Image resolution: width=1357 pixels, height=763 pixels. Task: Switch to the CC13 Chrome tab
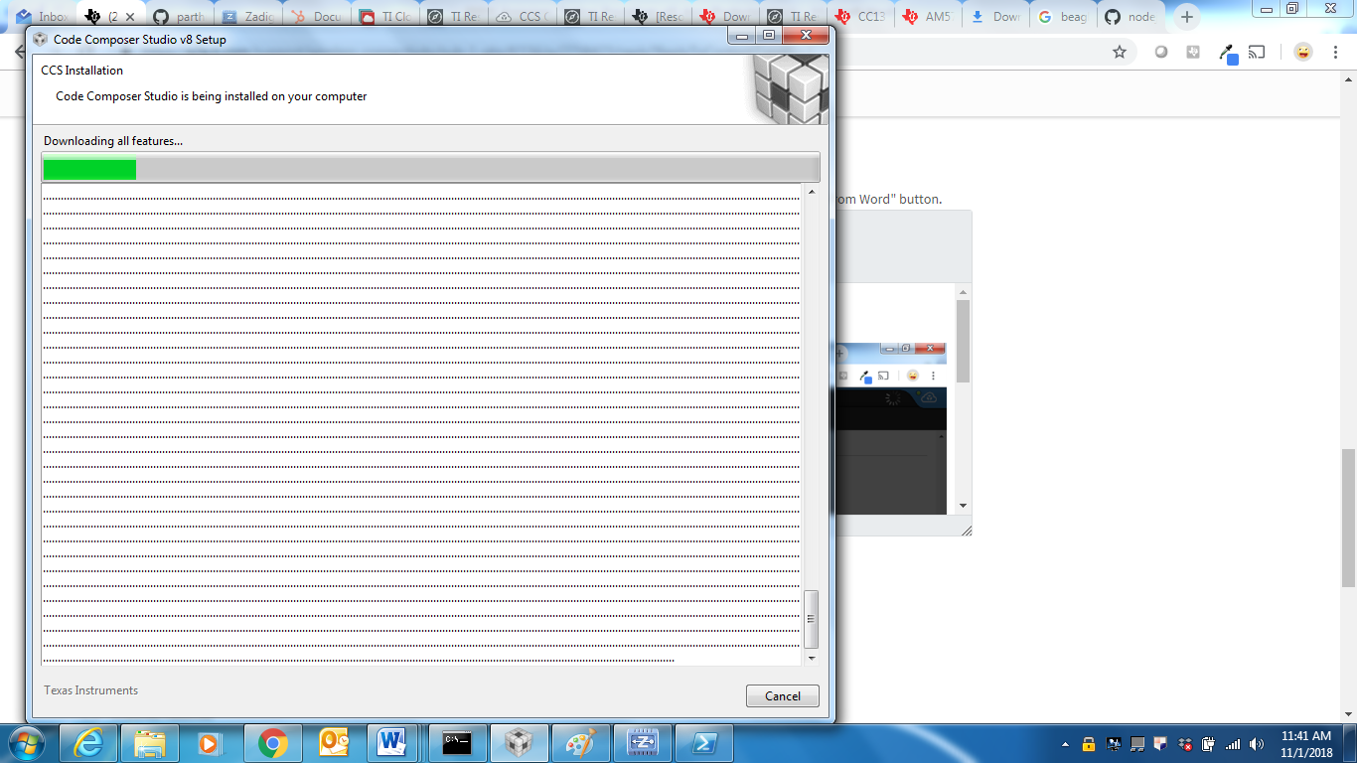coord(860,17)
